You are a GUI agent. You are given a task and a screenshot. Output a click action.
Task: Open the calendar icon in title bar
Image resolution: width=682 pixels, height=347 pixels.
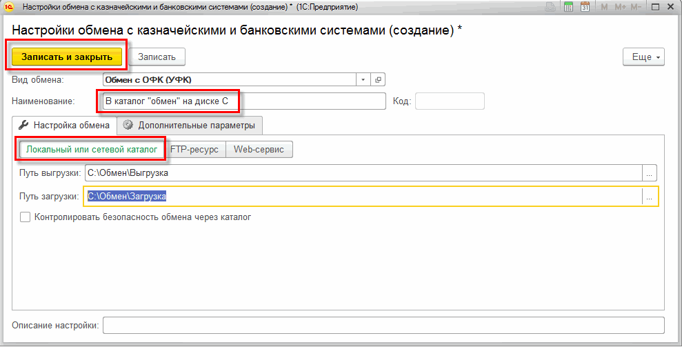click(x=585, y=7)
